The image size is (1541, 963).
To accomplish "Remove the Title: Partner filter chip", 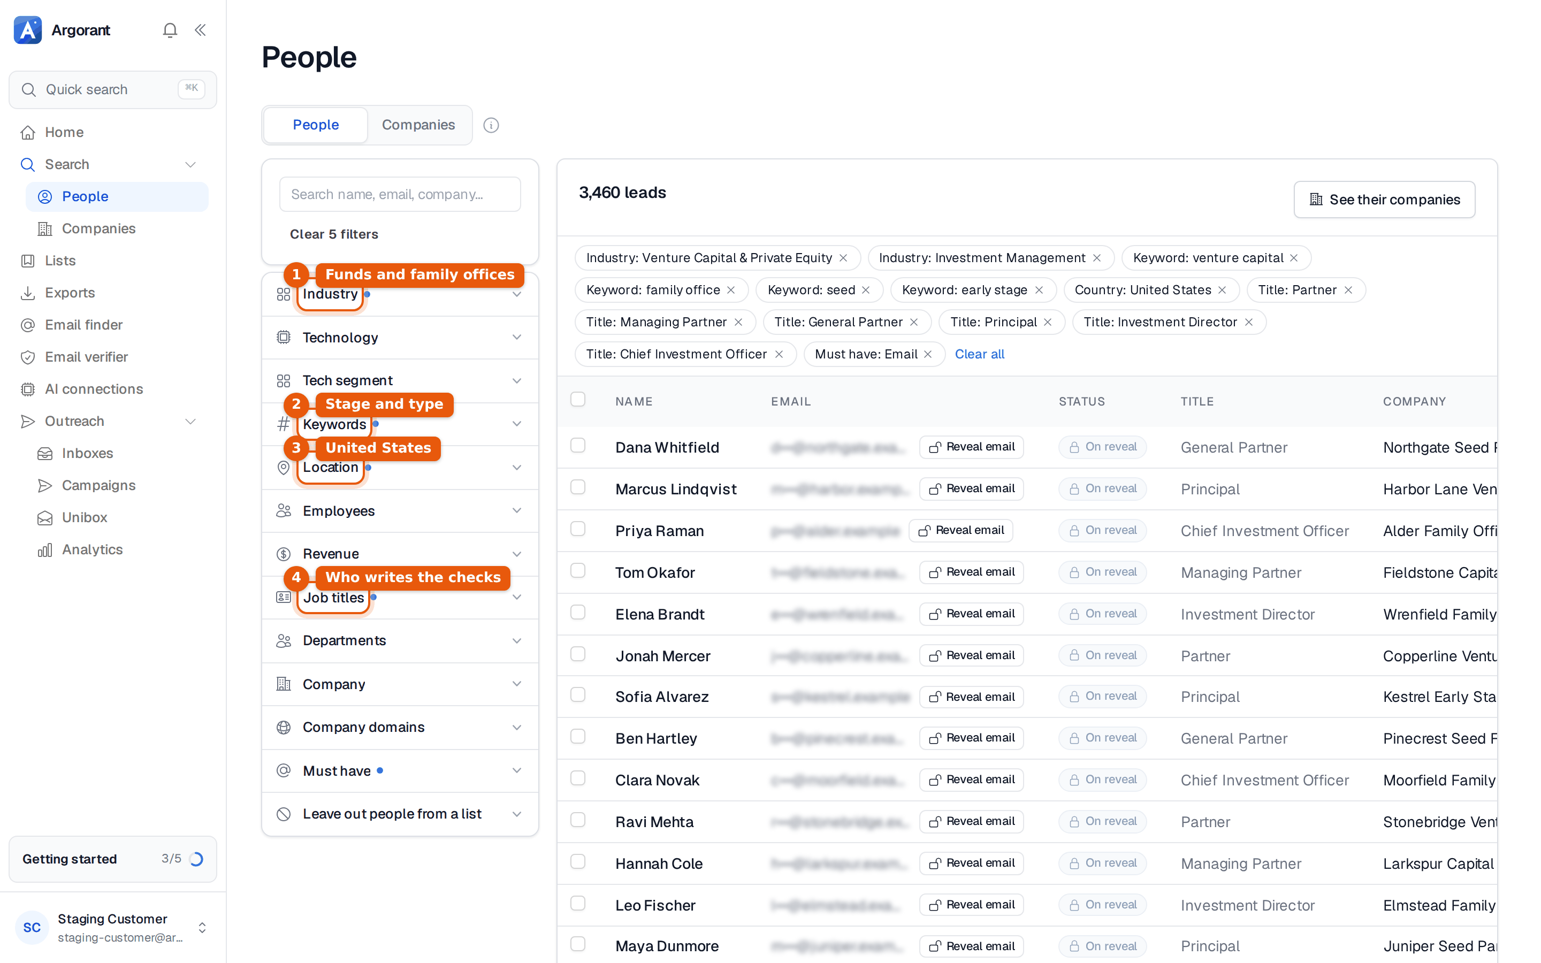I will point(1347,290).
